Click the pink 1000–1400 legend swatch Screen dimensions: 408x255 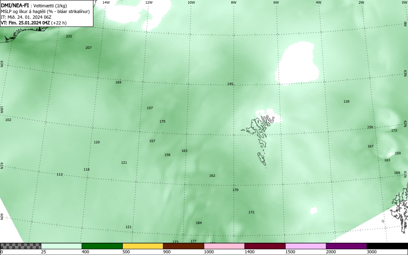point(224,246)
